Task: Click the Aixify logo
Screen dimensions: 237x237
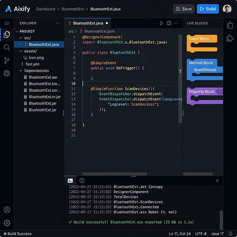Action: pos(18,9)
